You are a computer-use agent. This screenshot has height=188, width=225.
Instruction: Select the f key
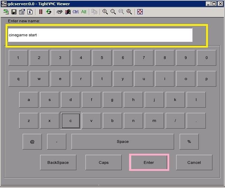(x=91, y=100)
